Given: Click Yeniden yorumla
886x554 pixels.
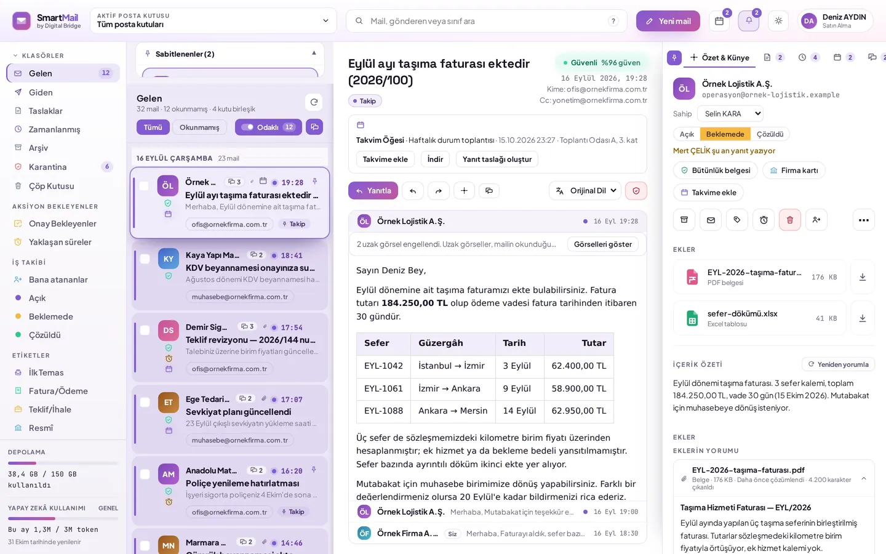Looking at the screenshot, I should pyautogui.click(x=838, y=364).
